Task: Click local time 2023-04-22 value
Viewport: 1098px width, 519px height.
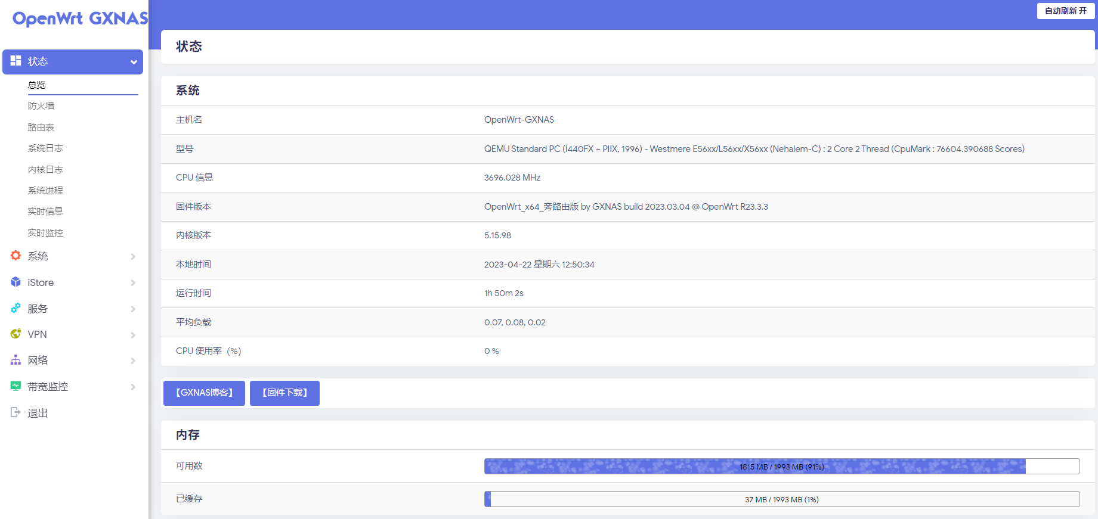Action: (x=539, y=265)
